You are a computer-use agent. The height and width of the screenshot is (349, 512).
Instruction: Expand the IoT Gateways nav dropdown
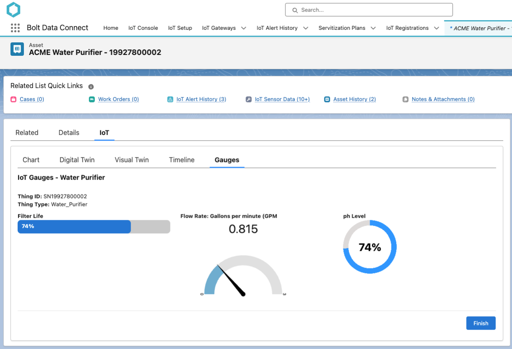coord(243,28)
